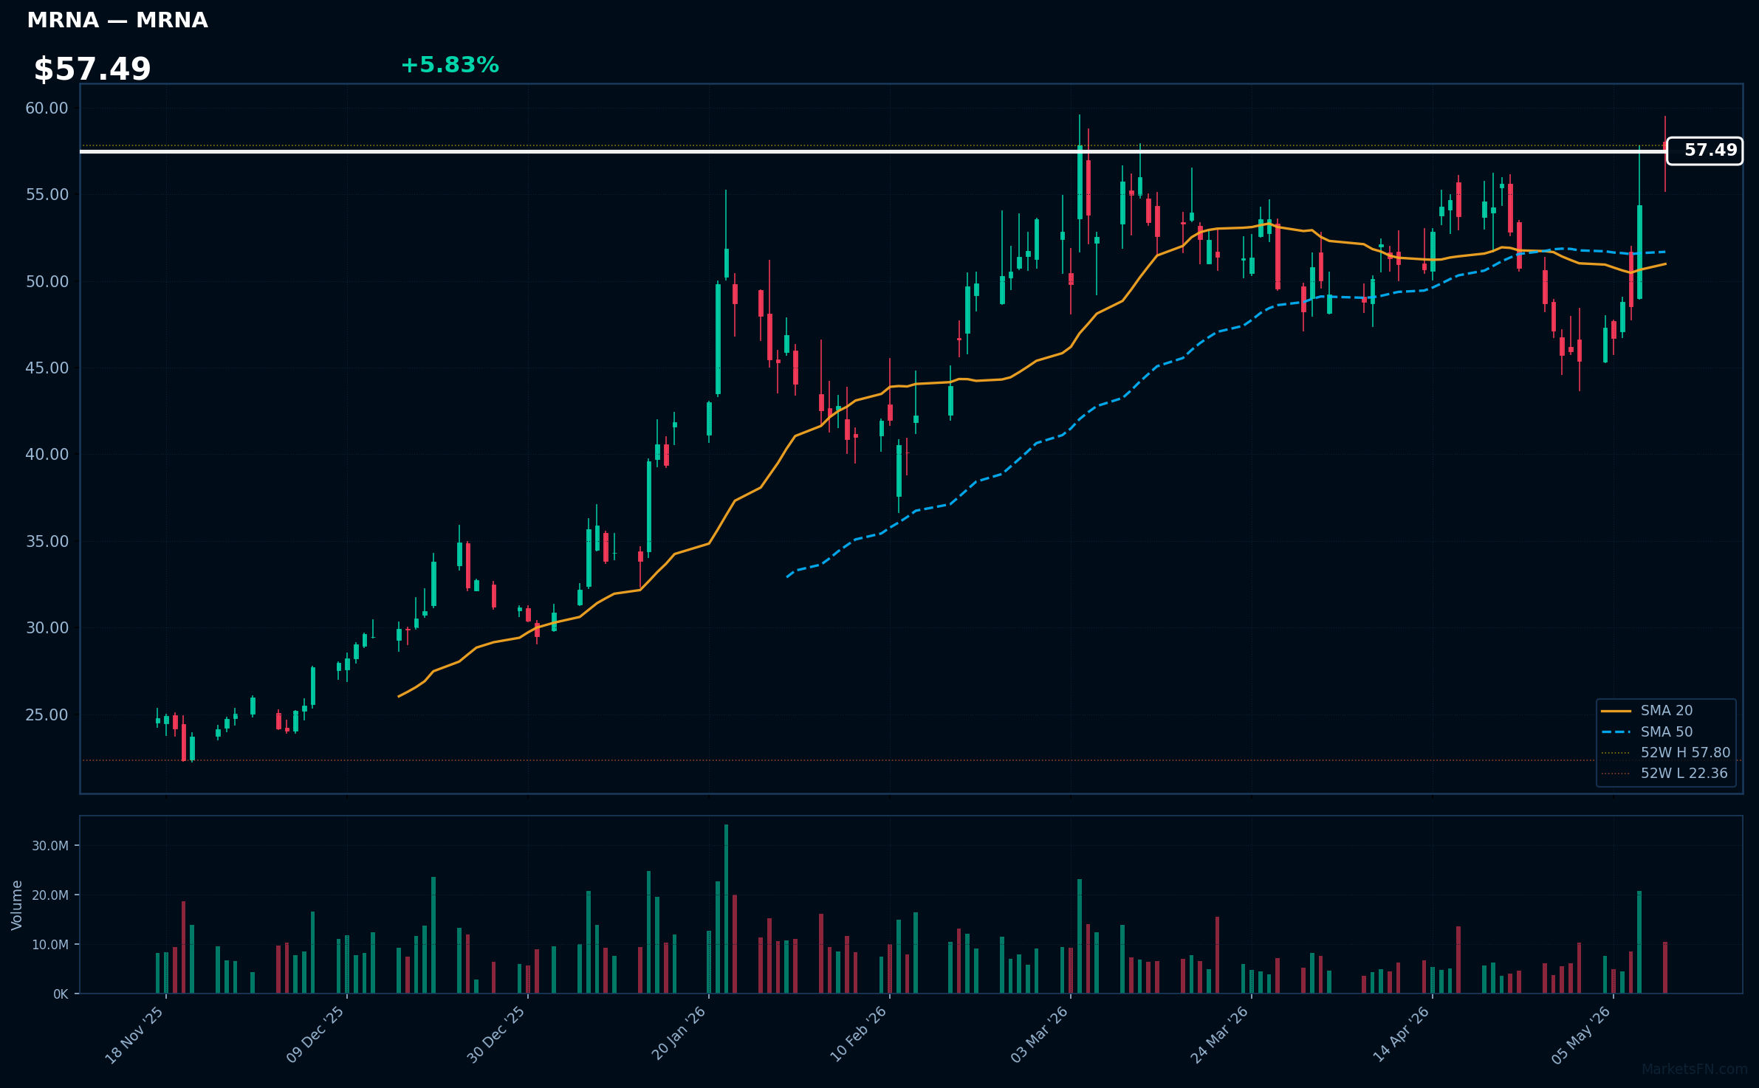
Task: Click the MRNA — MRNA chart title
Action: coord(117,21)
